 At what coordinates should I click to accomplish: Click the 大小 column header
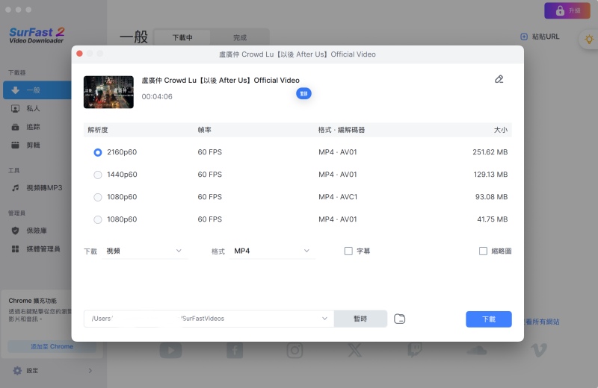[501, 130]
